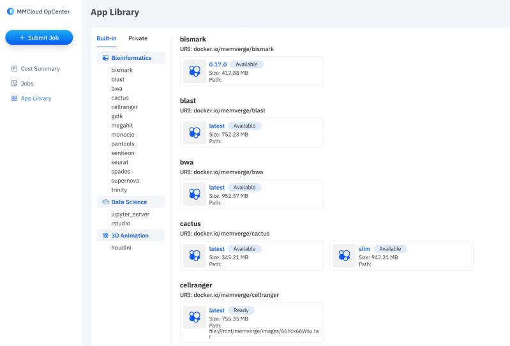Select blast in the app list
The height and width of the screenshot is (346, 510).
click(117, 79)
